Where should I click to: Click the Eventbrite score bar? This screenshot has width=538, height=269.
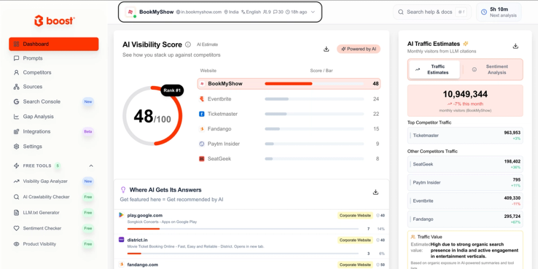click(x=314, y=99)
